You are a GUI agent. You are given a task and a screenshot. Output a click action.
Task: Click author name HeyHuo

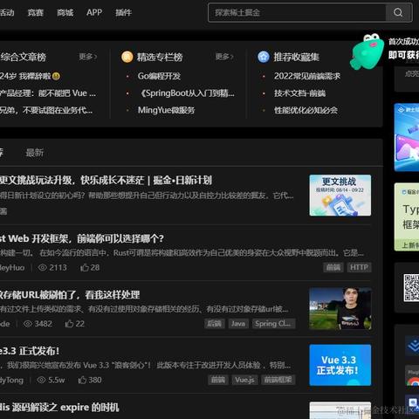click(x=12, y=267)
